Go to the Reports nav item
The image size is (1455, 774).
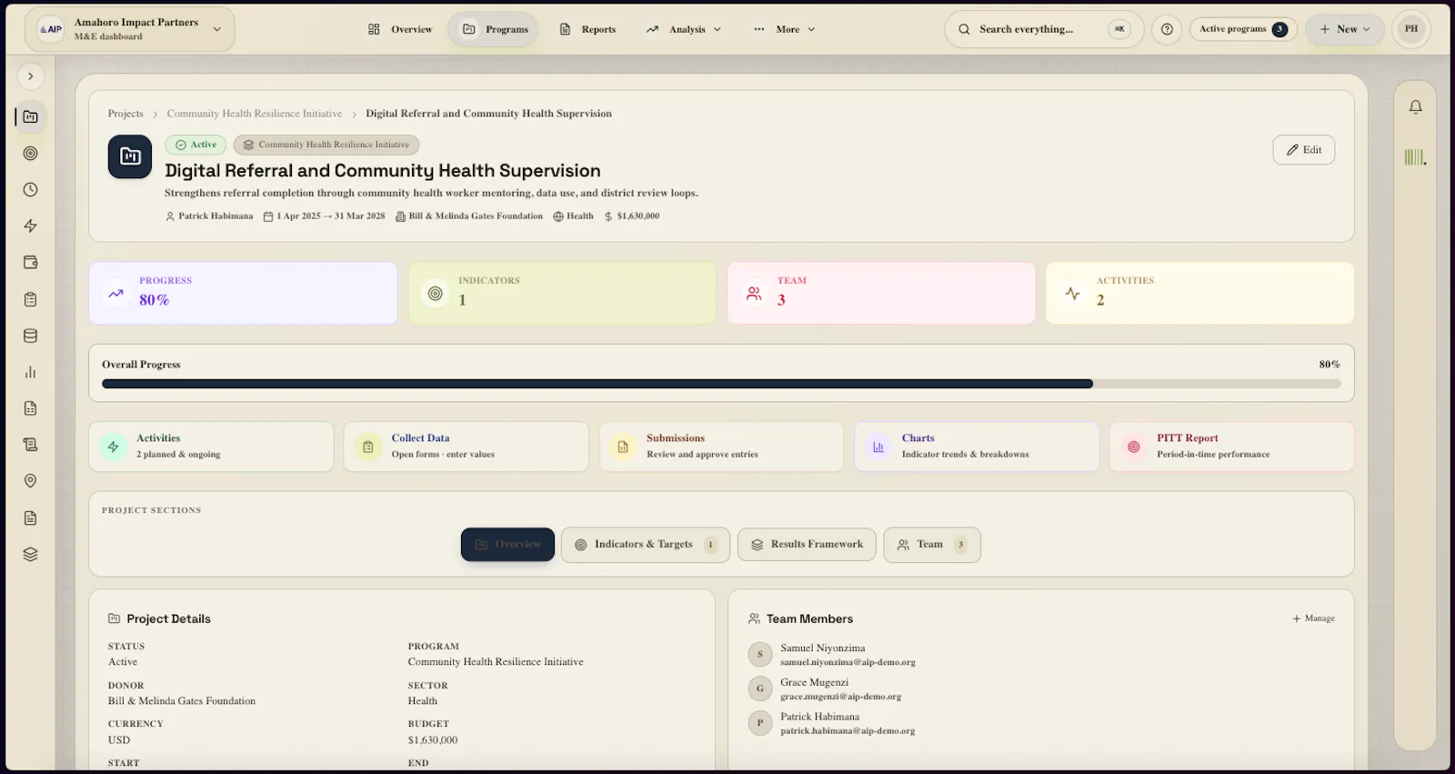click(587, 29)
